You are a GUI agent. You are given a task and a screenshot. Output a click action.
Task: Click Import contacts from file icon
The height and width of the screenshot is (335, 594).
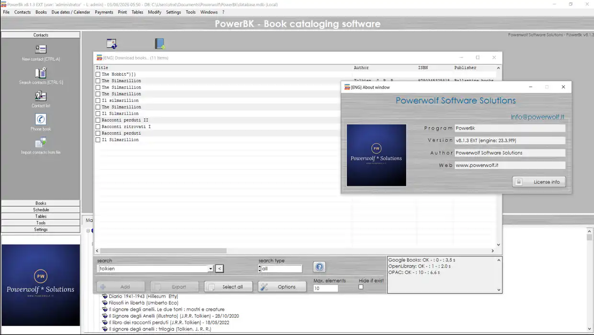[41, 143]
